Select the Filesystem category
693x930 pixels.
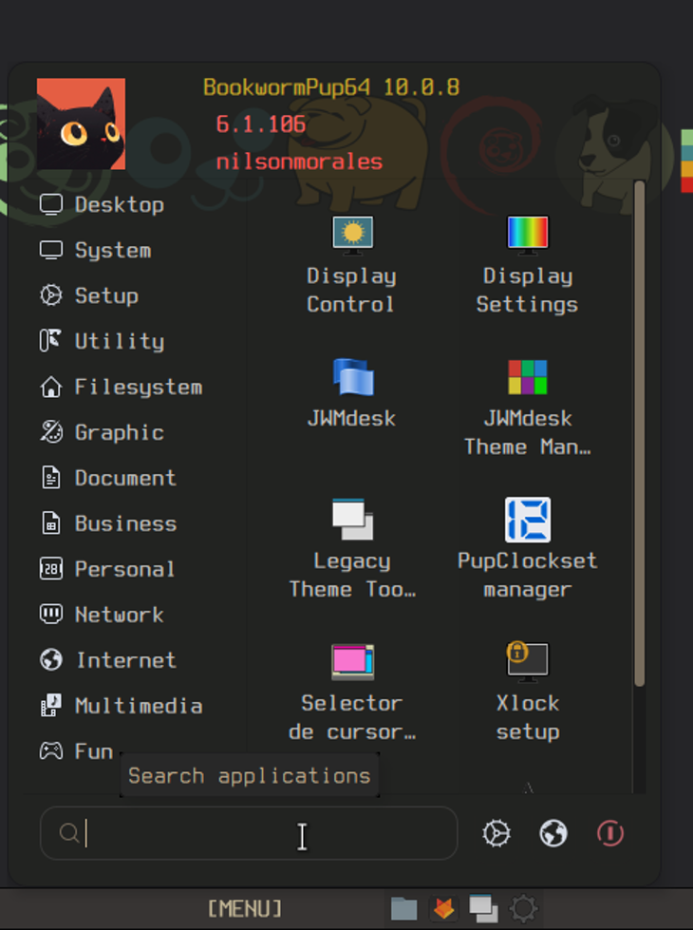point(121,387)
